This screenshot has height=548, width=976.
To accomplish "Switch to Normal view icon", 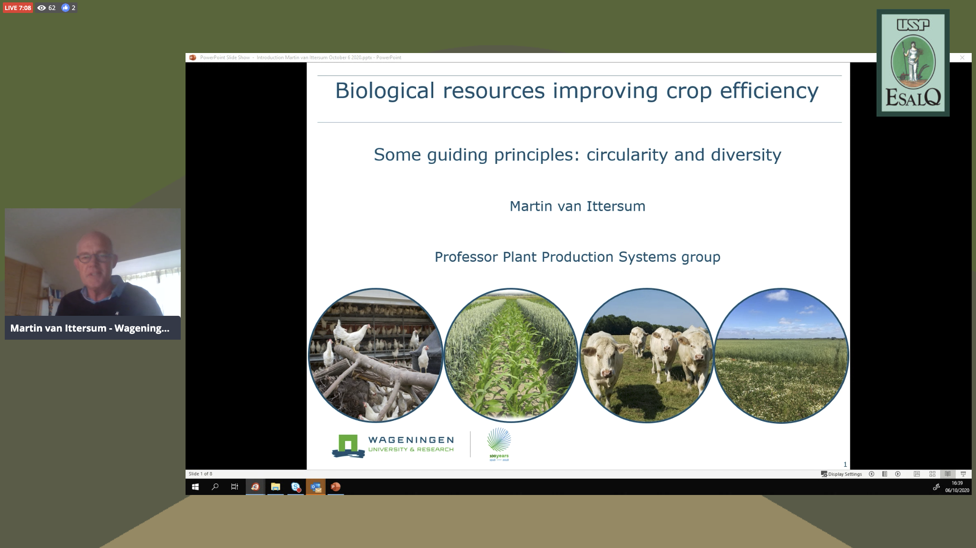I will (x=917, y=474).
